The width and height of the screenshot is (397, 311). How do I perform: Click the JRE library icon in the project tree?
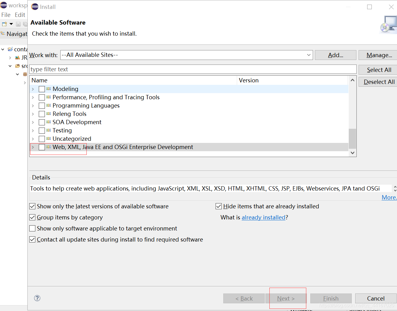coord(17,57)
